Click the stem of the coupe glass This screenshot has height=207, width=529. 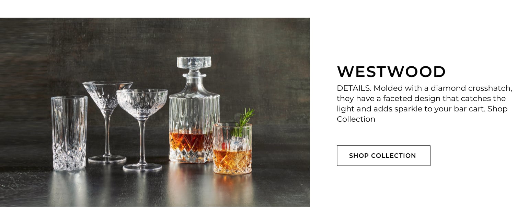(x=142, y=142)
